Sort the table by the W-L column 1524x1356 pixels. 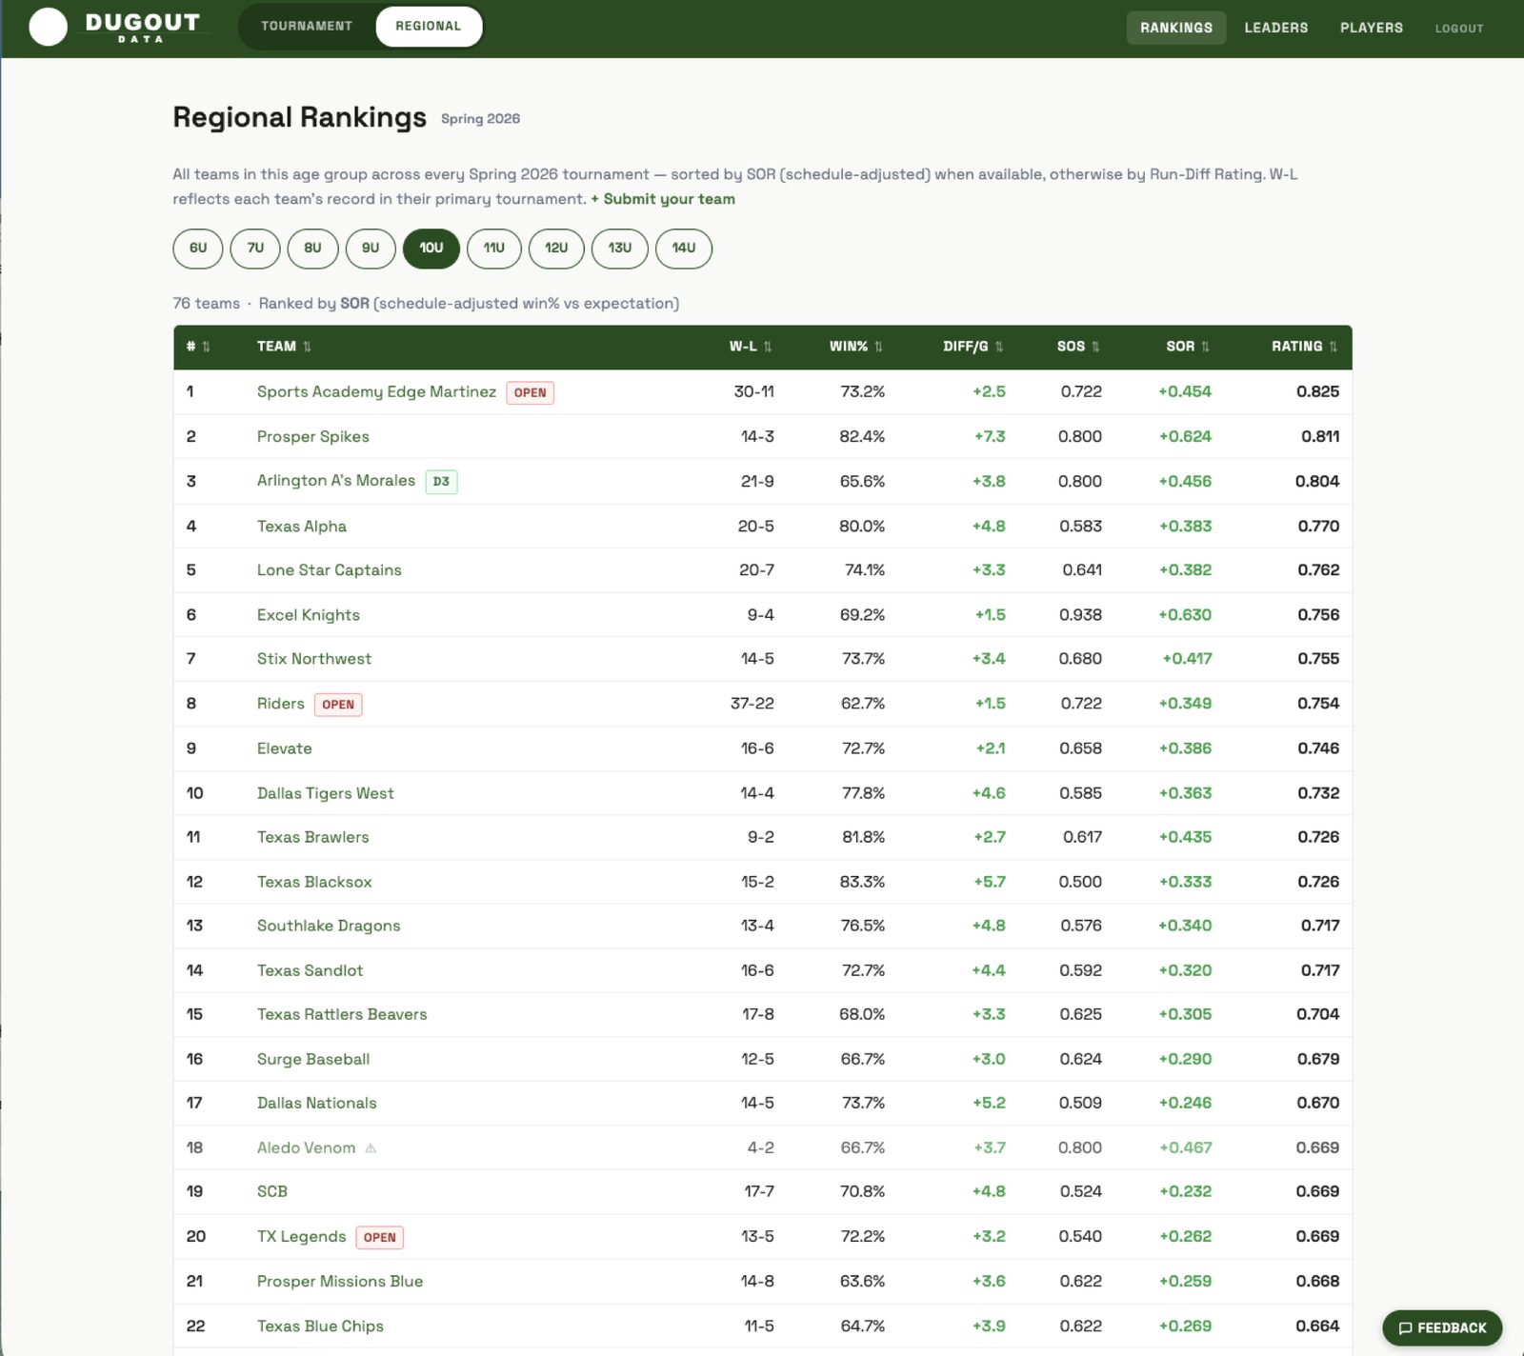point(768,347)
